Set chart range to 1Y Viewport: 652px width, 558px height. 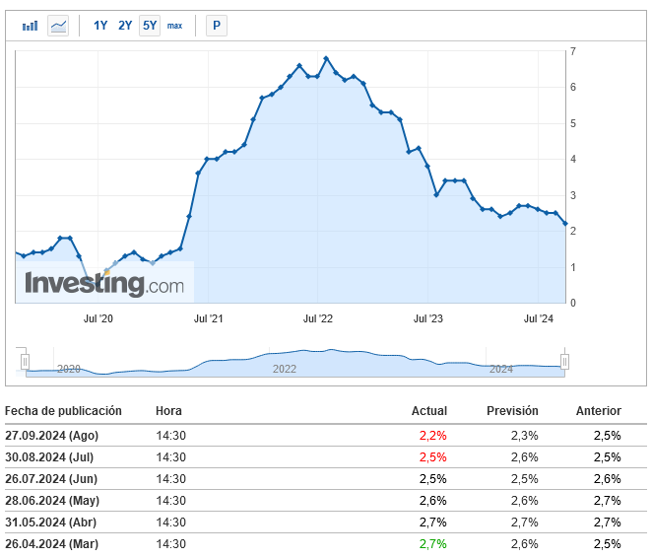[100, 26]
